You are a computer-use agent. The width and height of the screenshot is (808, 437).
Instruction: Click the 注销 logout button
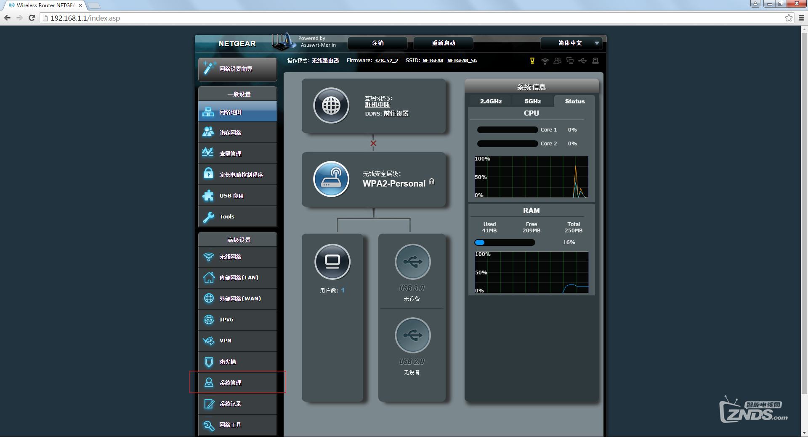pyautogui.click(x=377, y=43)
